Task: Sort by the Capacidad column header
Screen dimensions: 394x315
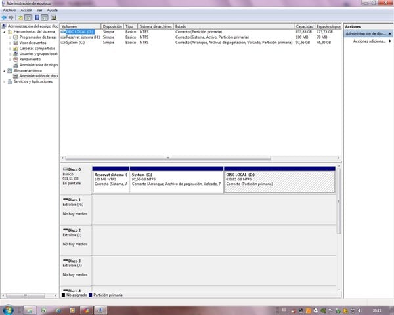Action: click(304, 26)
